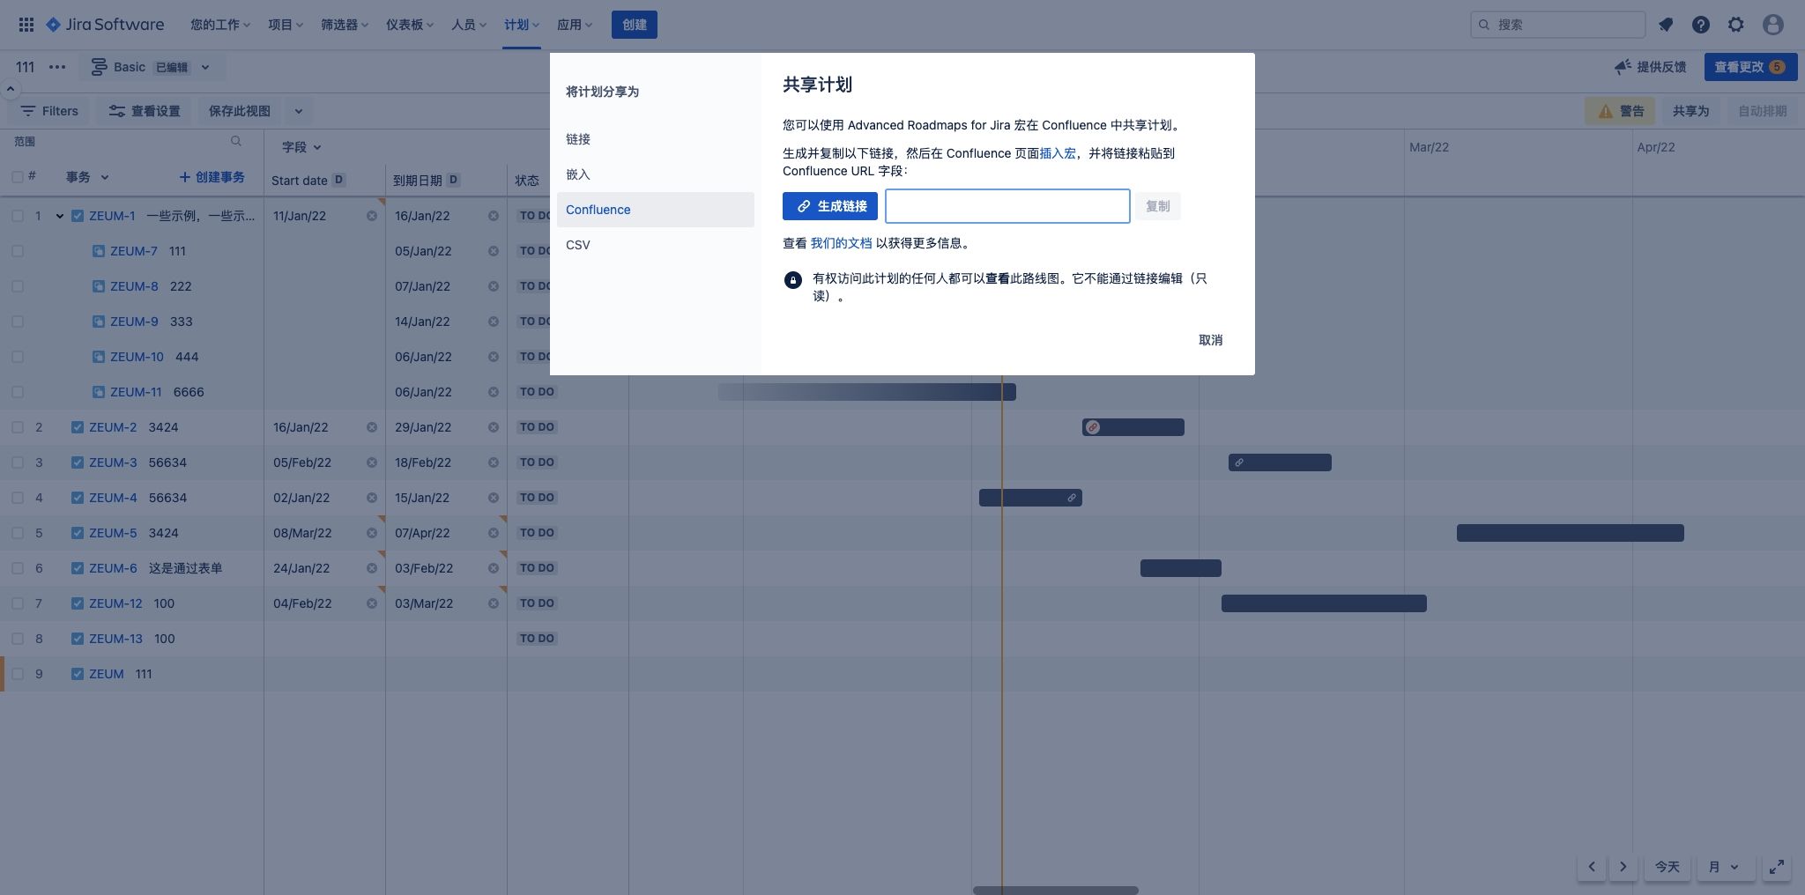Open the 人员 menu

pos(469,25)
